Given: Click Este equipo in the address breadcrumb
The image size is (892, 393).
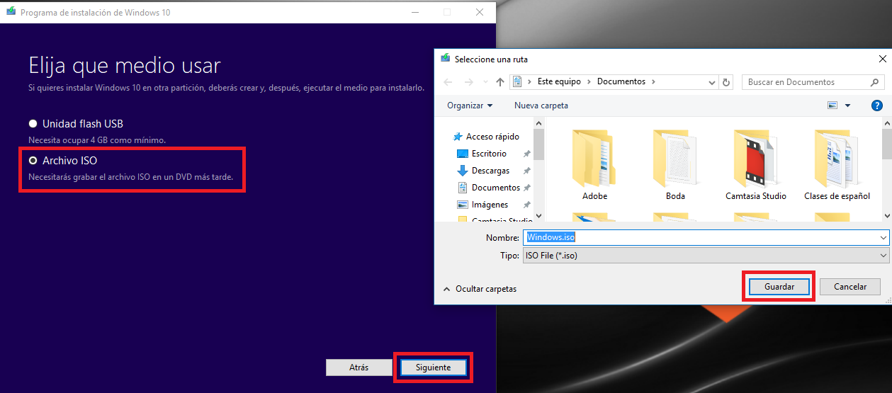Looking at the screenshot, I should coord(559,81).
